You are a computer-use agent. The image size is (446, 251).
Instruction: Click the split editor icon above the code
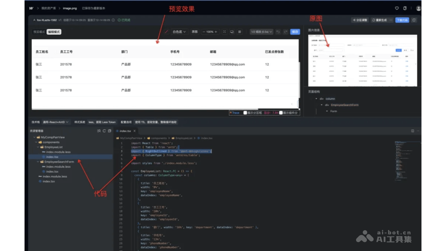coord(413,131)
